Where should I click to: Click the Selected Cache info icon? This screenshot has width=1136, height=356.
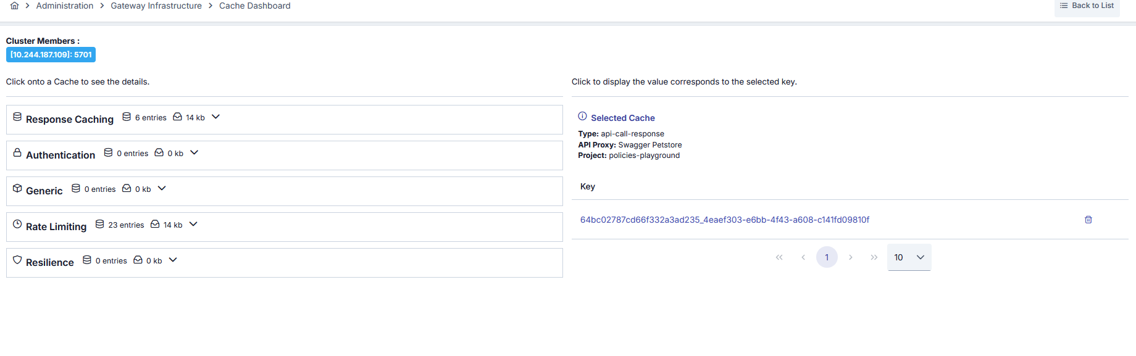[582, 116]
